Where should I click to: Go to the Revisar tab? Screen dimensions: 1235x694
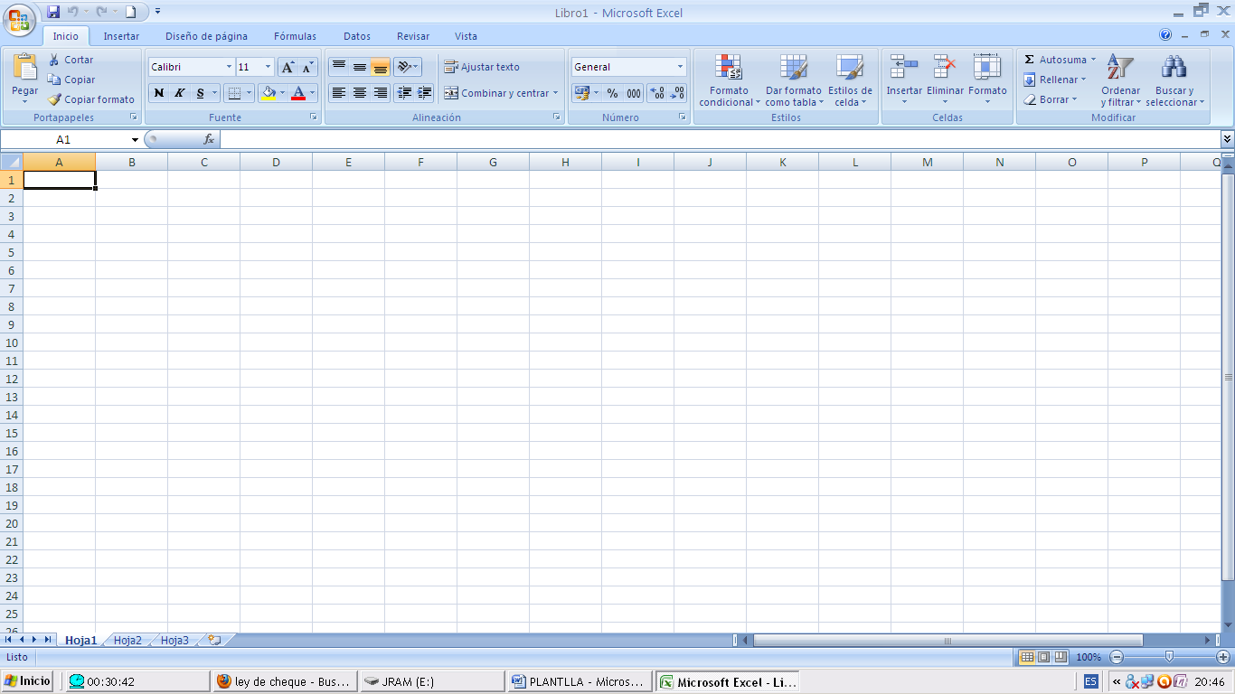pyautogui.click(x=413, y=36)
